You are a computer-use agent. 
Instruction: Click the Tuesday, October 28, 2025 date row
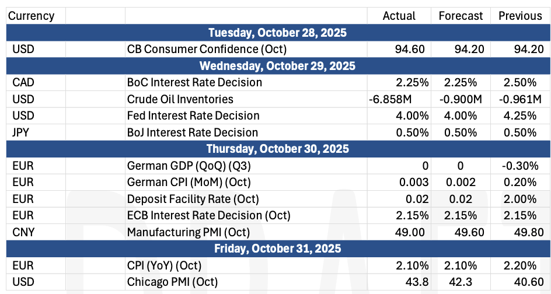coord(277,32)
